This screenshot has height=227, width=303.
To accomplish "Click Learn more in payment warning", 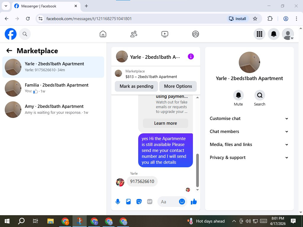I will pyautogui.click(x=165, y=123).
